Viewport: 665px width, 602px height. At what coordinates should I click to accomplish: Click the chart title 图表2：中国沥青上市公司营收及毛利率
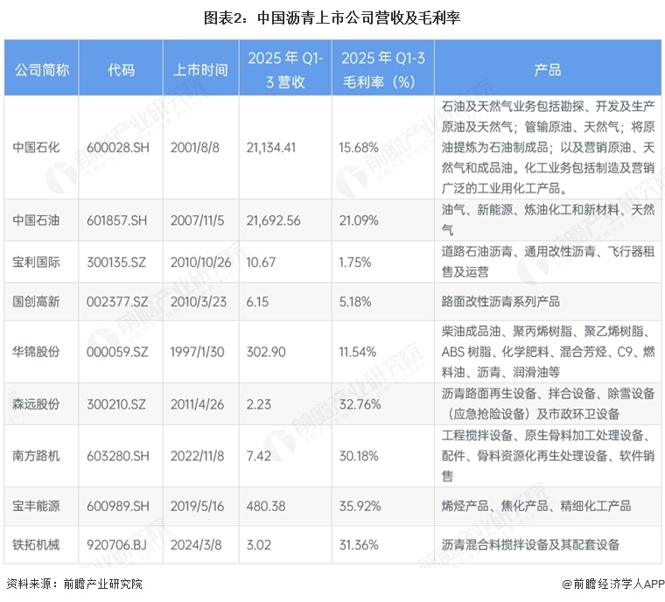click(x=332, y=17)
